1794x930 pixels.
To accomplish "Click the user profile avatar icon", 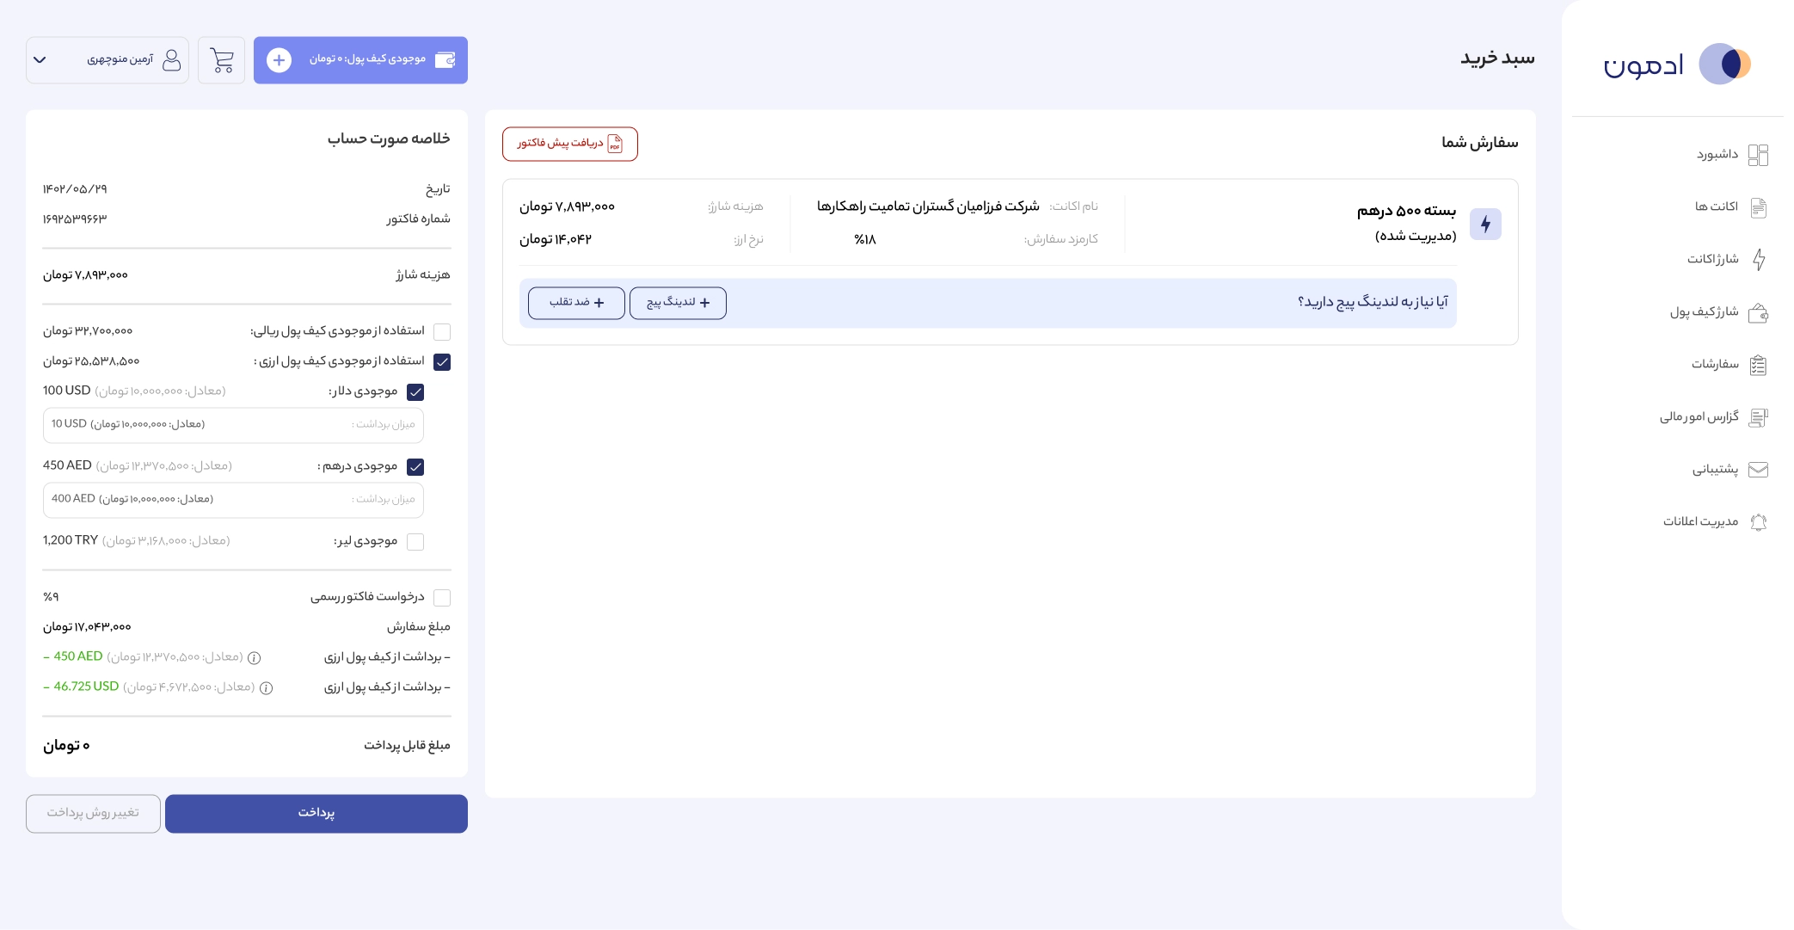I will click(172, 59).
